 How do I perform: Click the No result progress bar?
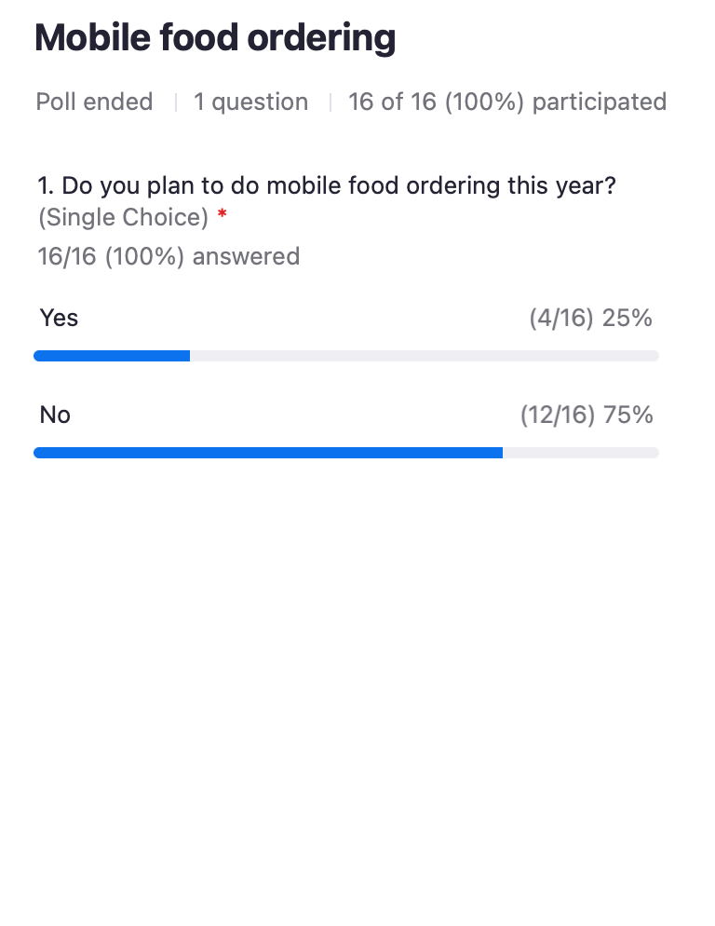point(346,453)
